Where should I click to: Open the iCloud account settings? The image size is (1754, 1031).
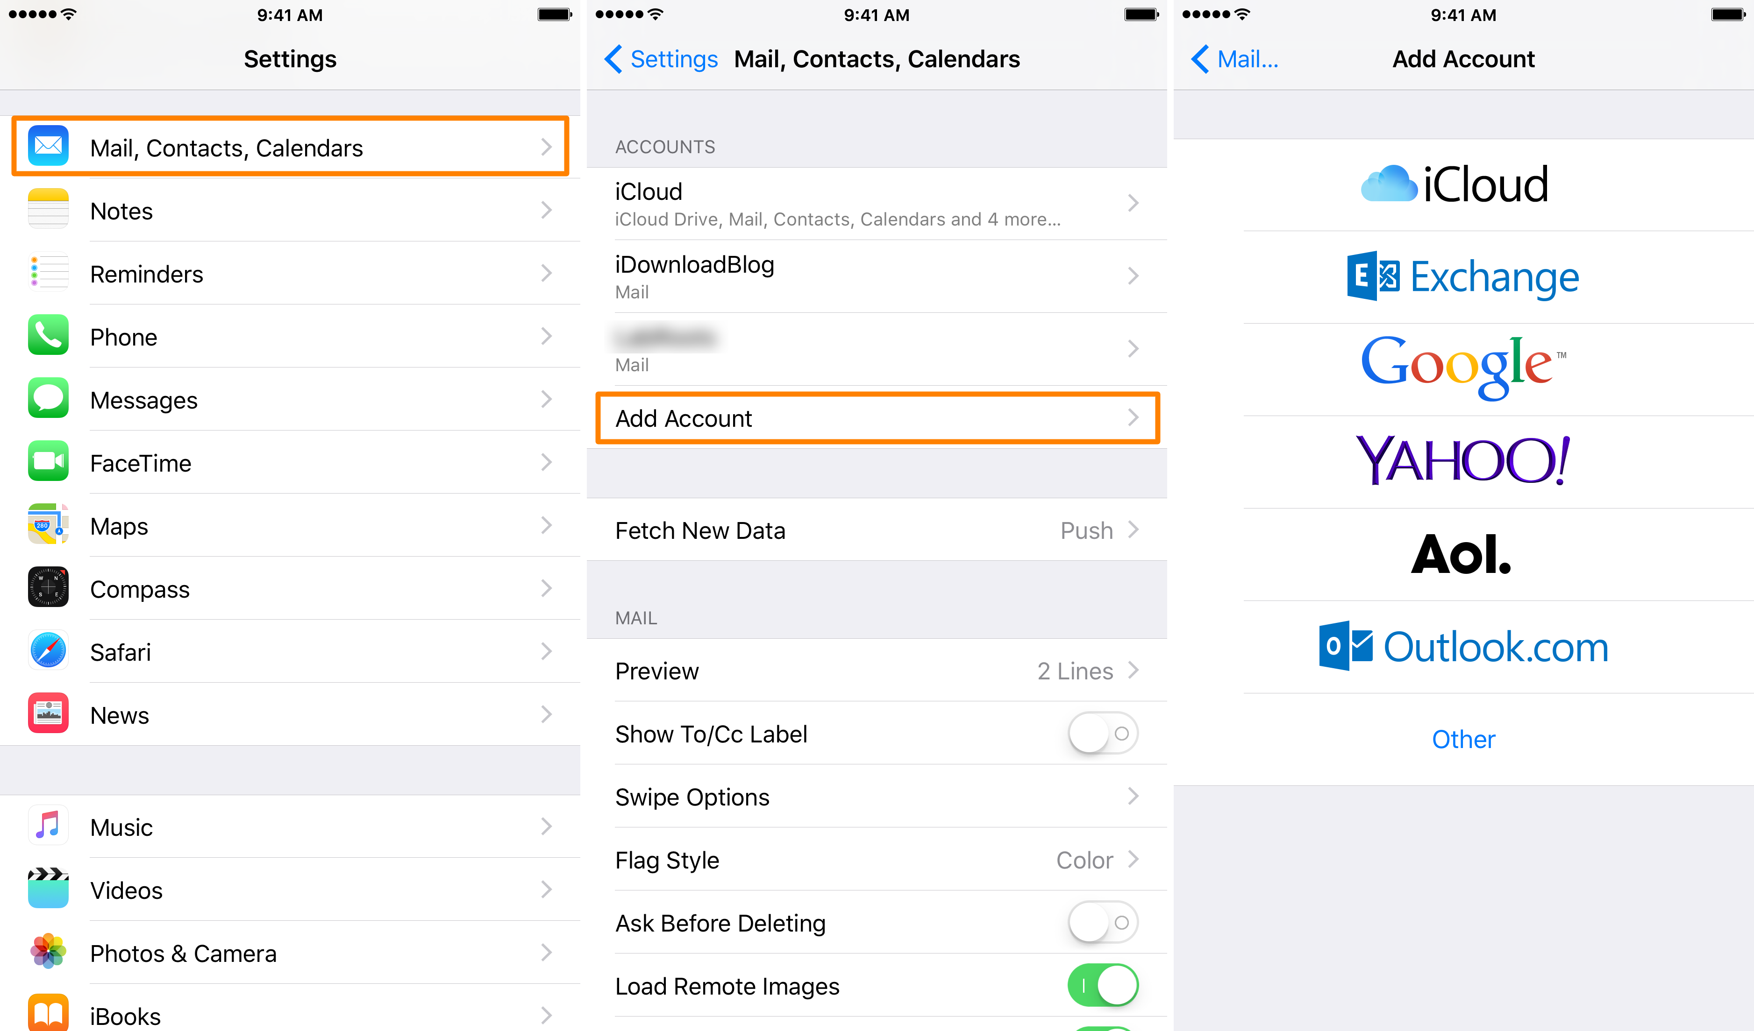[877, 206]
